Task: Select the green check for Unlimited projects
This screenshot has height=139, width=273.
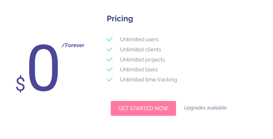Action: click(110, 59)
